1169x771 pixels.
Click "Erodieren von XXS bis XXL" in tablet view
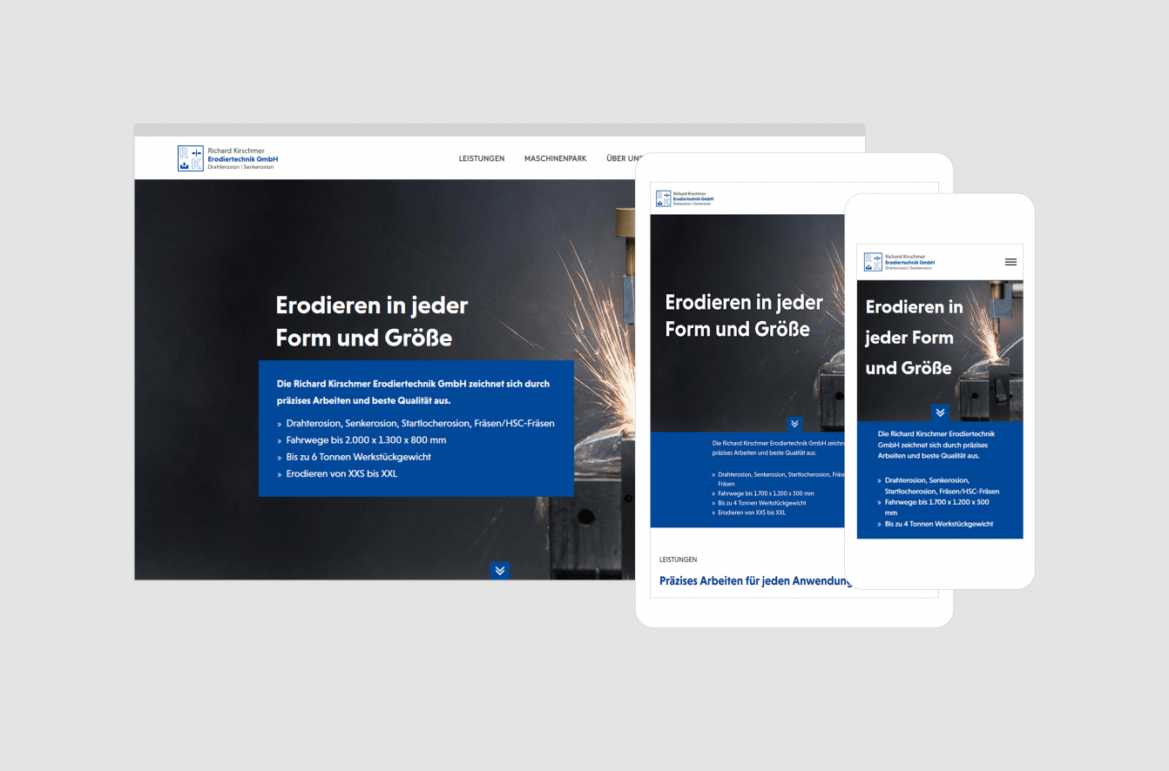(752, 513)
